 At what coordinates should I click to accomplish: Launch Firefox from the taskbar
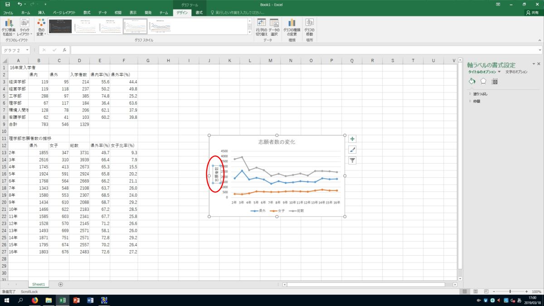tap(35, 300)
